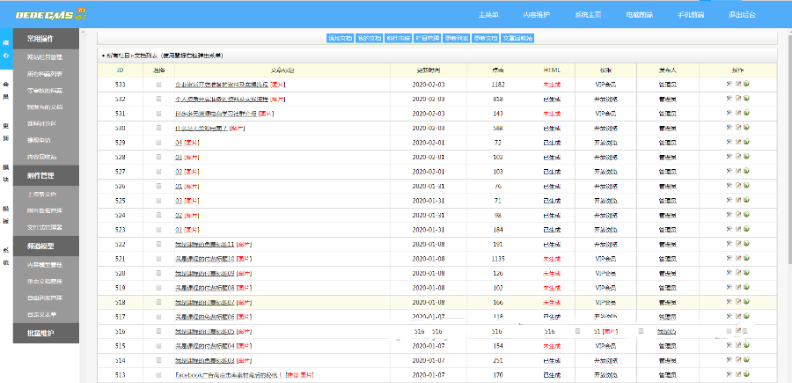This screenshot has width=792, height=383.
Task: Click the edit icon for article 521
Action: pyautogui.click(x=737, y=258)
